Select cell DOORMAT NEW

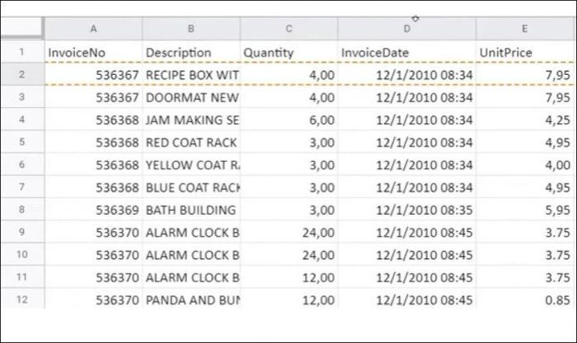tap(191, 97)
